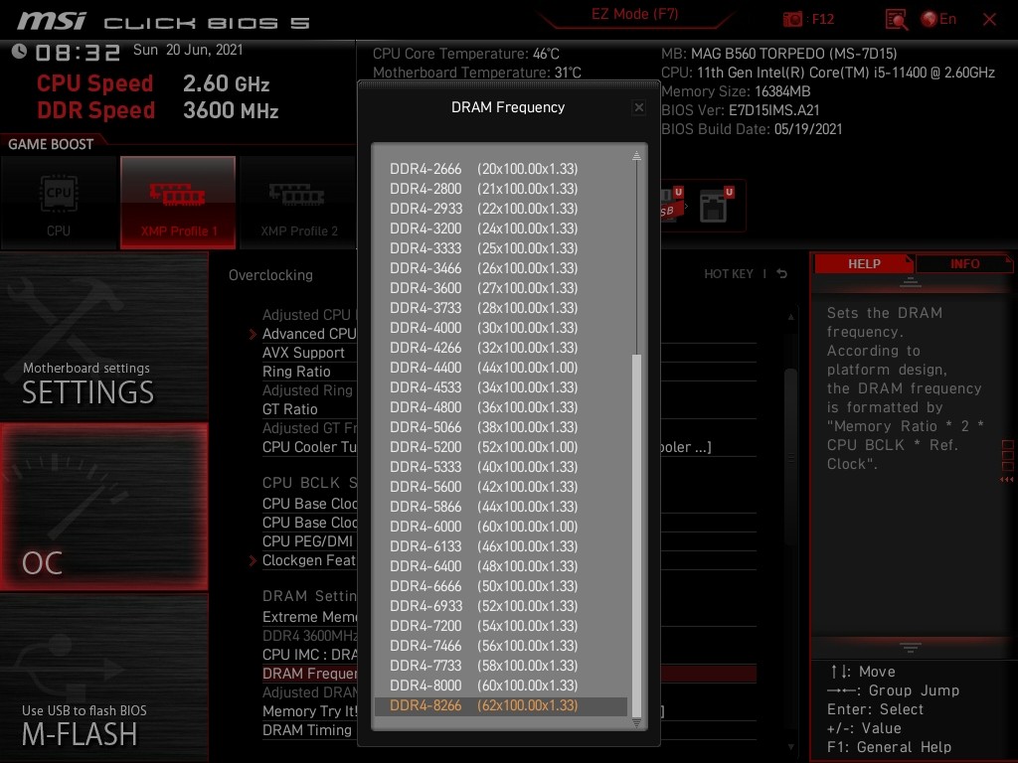Close the DRAM Frequency dialog
The width and height of the screenshot is (1018, 763).
639,107
